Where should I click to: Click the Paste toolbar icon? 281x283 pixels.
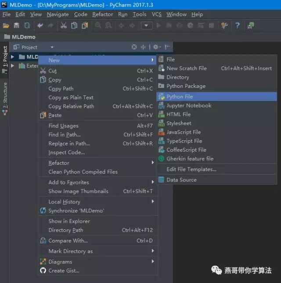click(85, 25)
